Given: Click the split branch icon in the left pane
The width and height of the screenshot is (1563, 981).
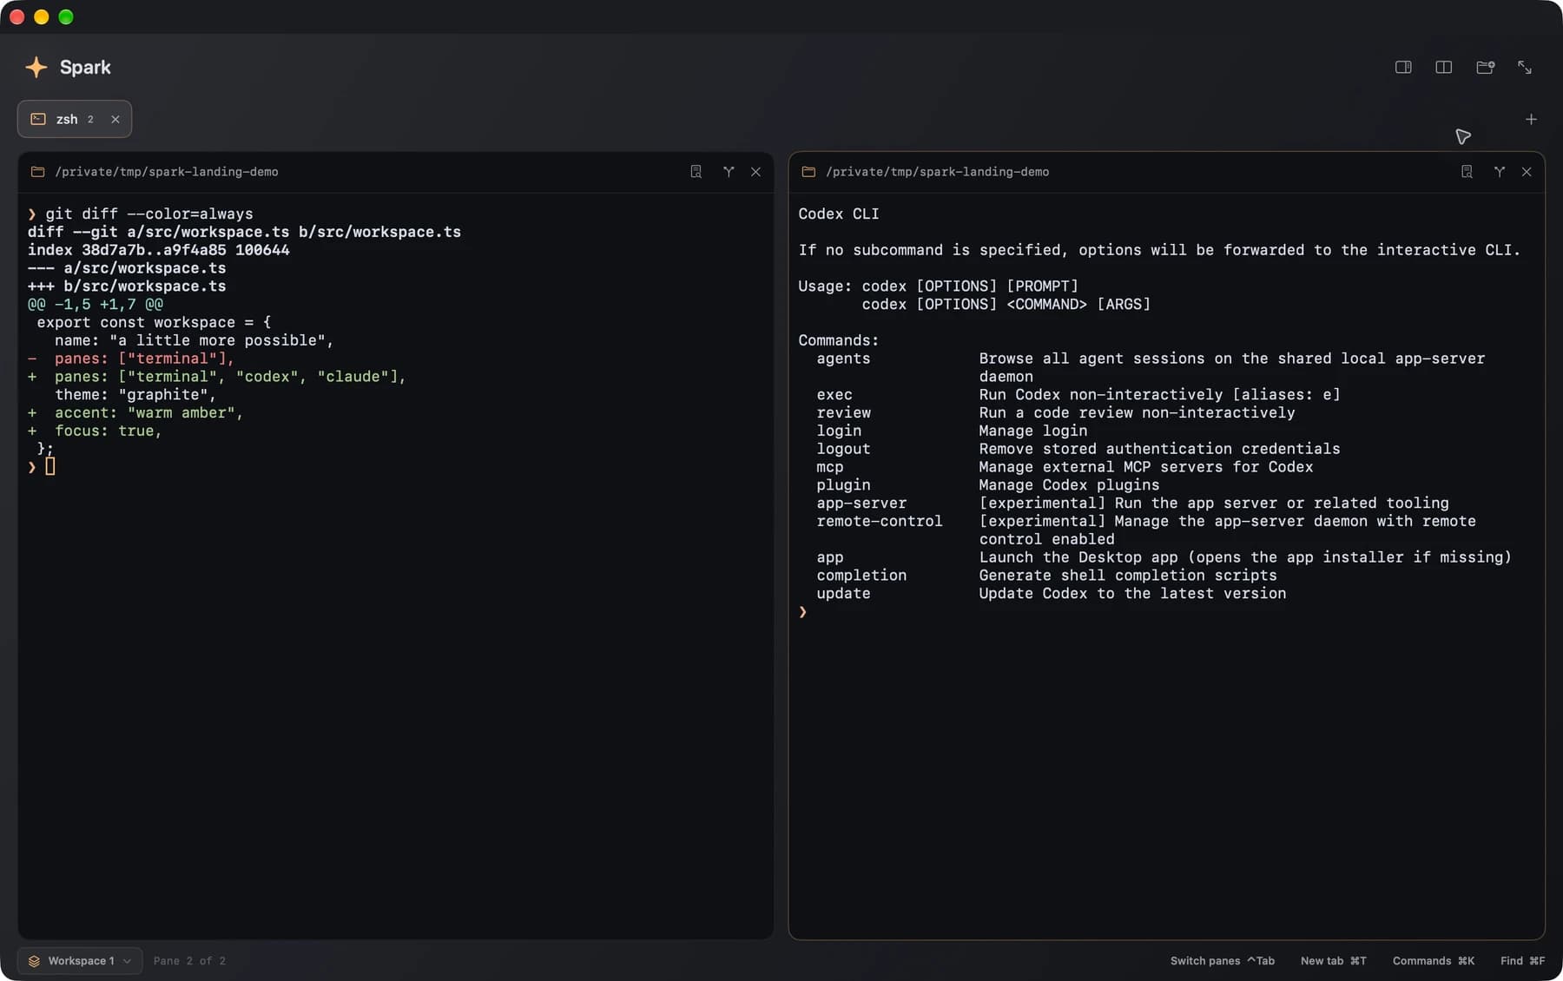Looking at the screenshot, I should 729,172.
